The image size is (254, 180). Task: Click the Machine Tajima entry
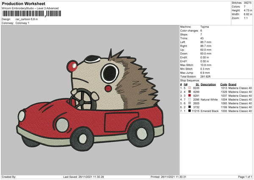click(x=204, y=27)
